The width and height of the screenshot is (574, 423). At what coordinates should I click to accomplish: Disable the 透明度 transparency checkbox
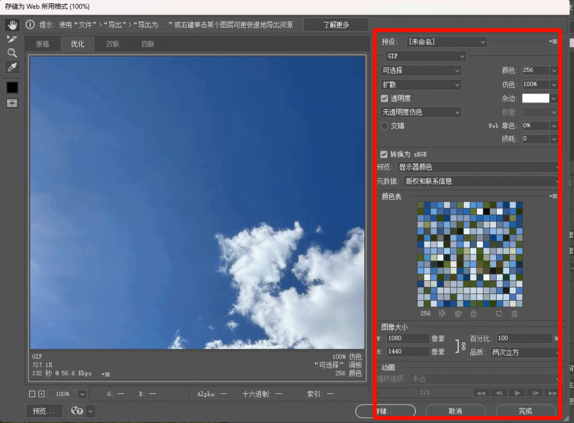point(385,98)
